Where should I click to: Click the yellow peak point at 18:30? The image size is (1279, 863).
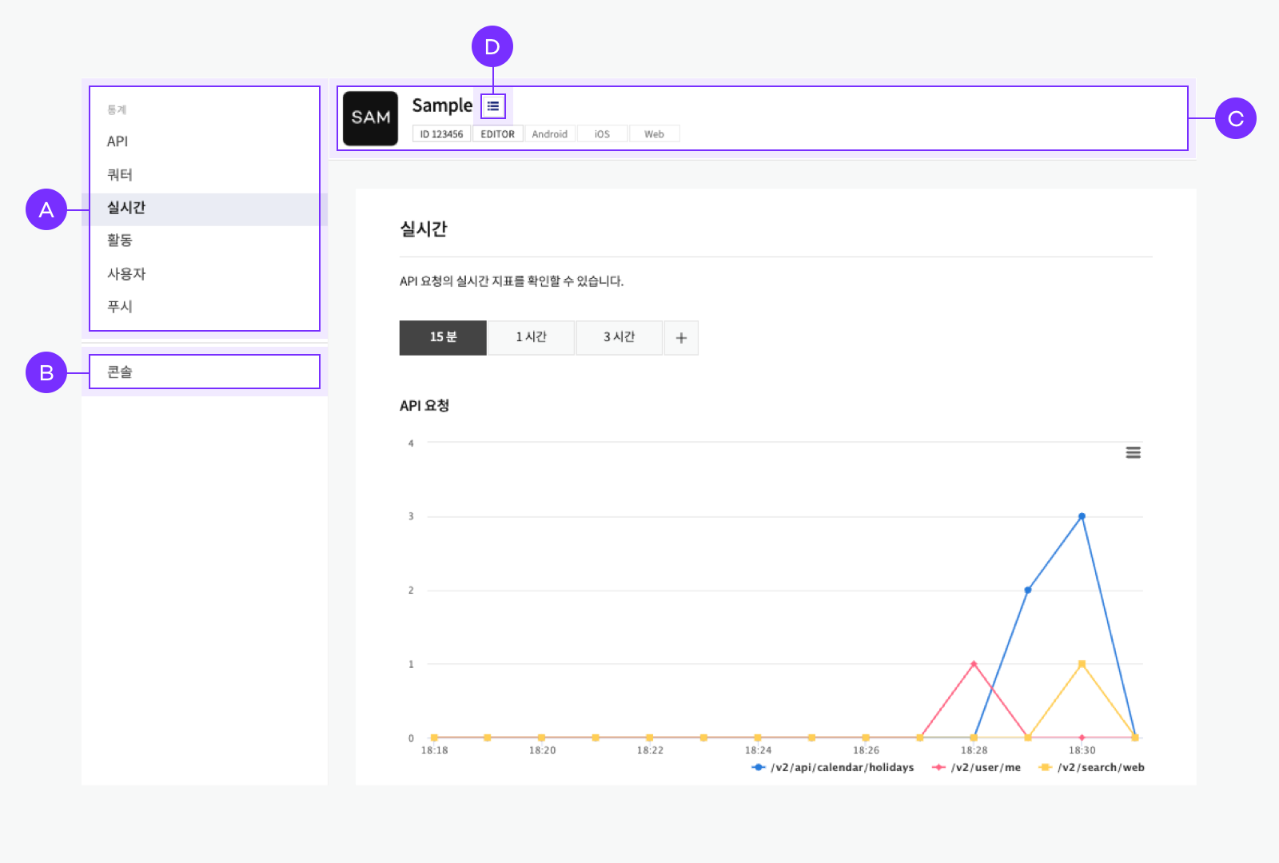point(1082,664)
